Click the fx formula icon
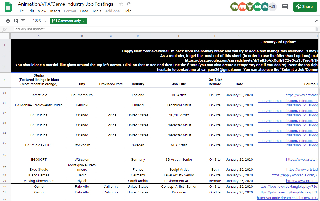The width and height of the screenshot is (320, 201). click(x=4, y=29)
